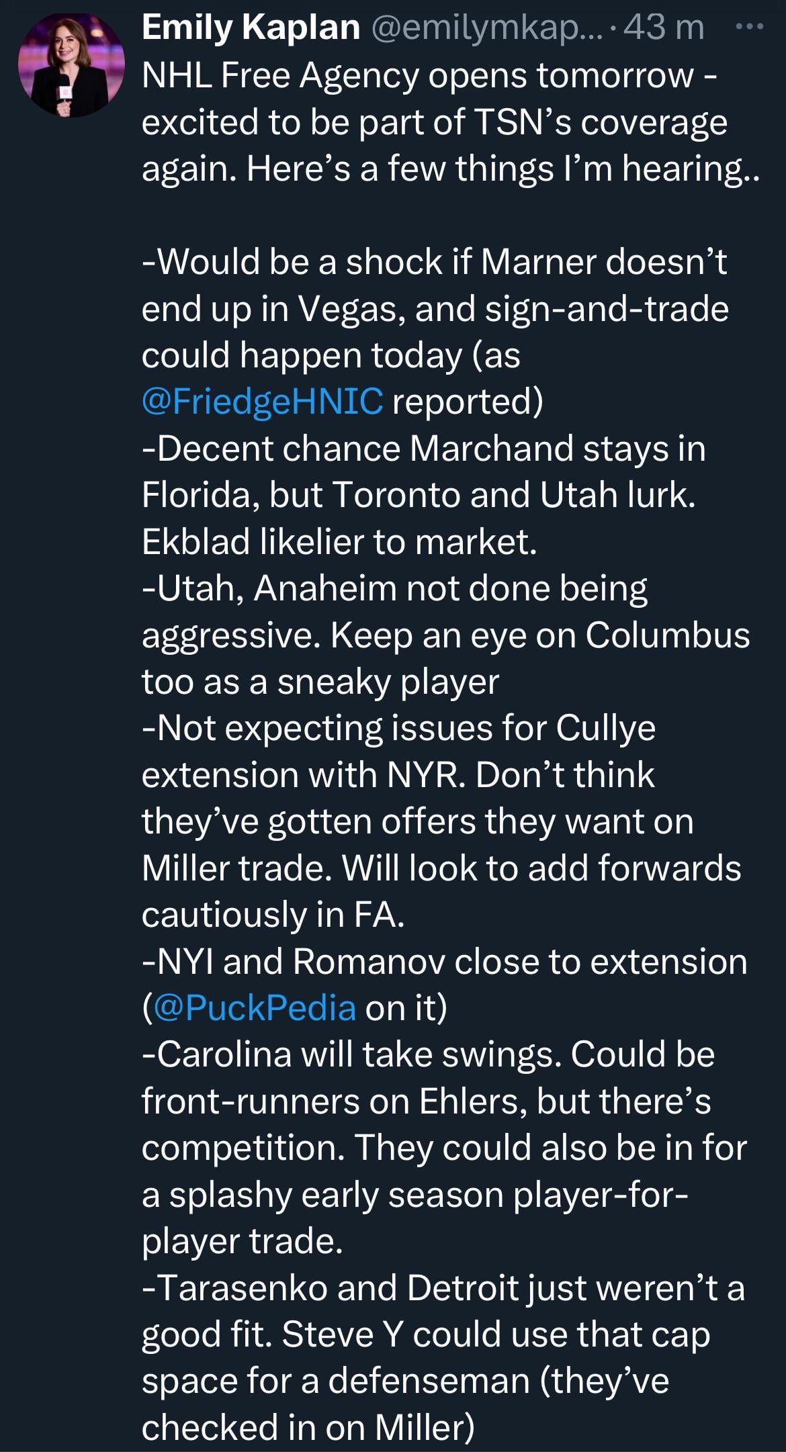
Task: Click Emily Kaplan's profile picture
Action: pyautogui.click(x=71, y=65)
